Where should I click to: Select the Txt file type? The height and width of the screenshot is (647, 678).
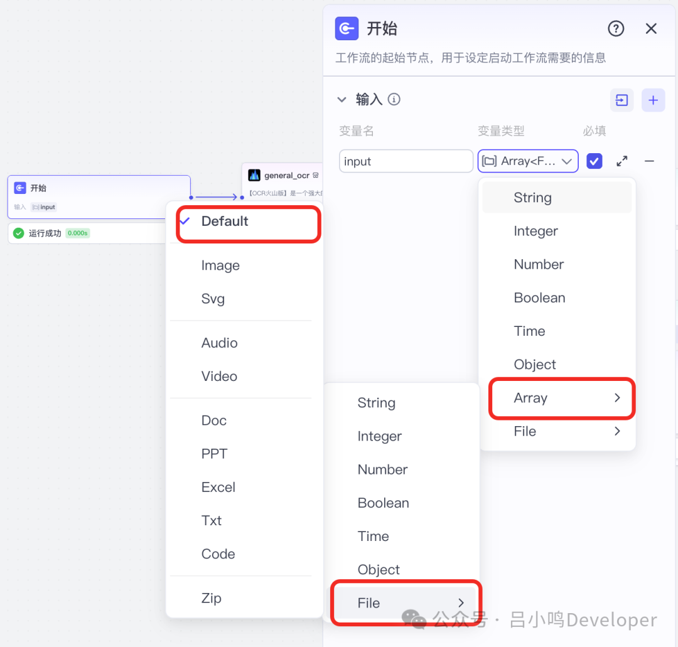click(x=244, y=520)
